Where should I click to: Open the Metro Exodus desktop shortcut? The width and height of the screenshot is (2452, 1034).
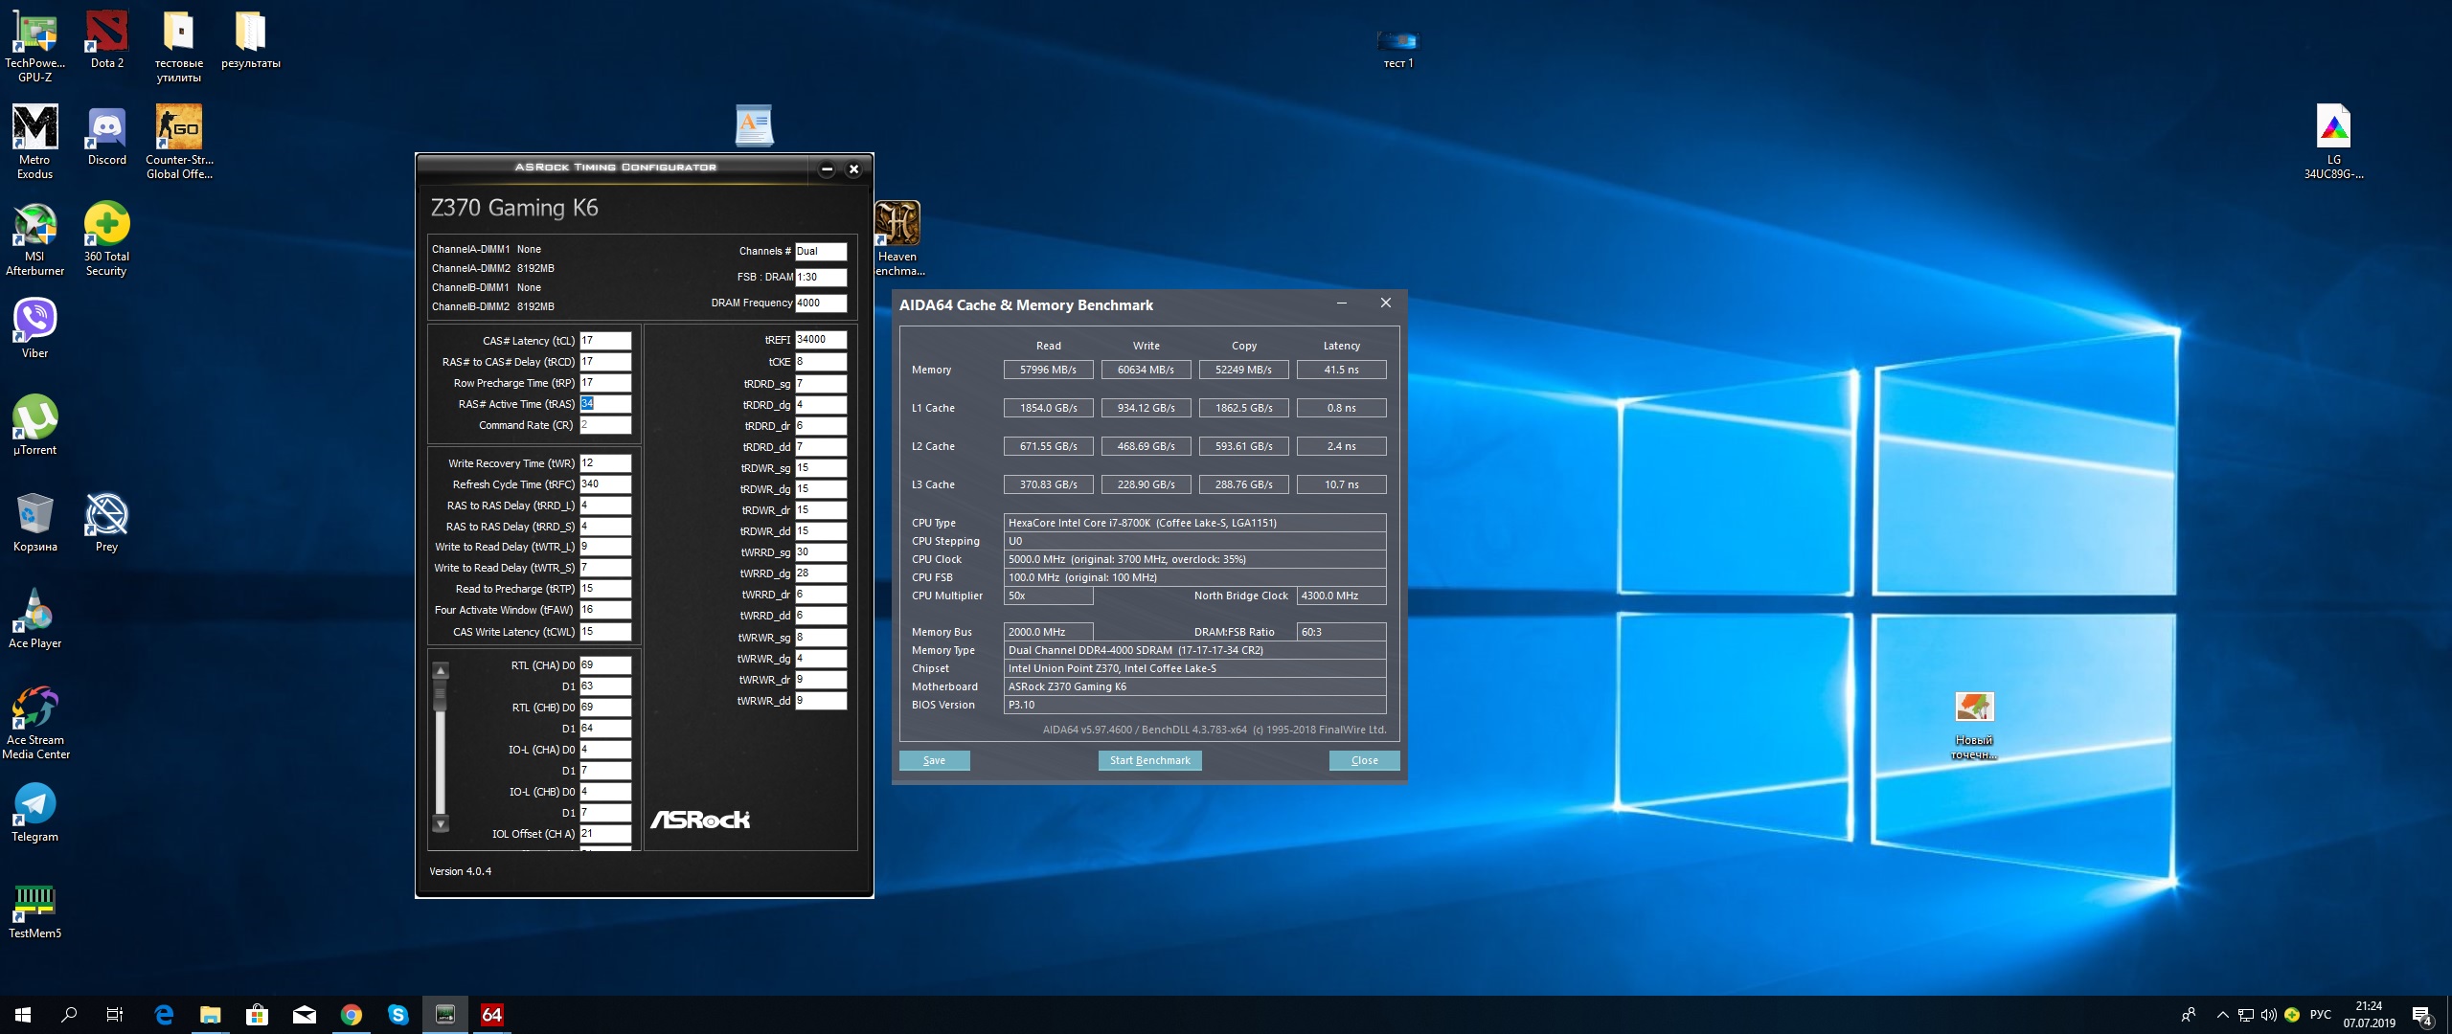[x=34, y=129]
